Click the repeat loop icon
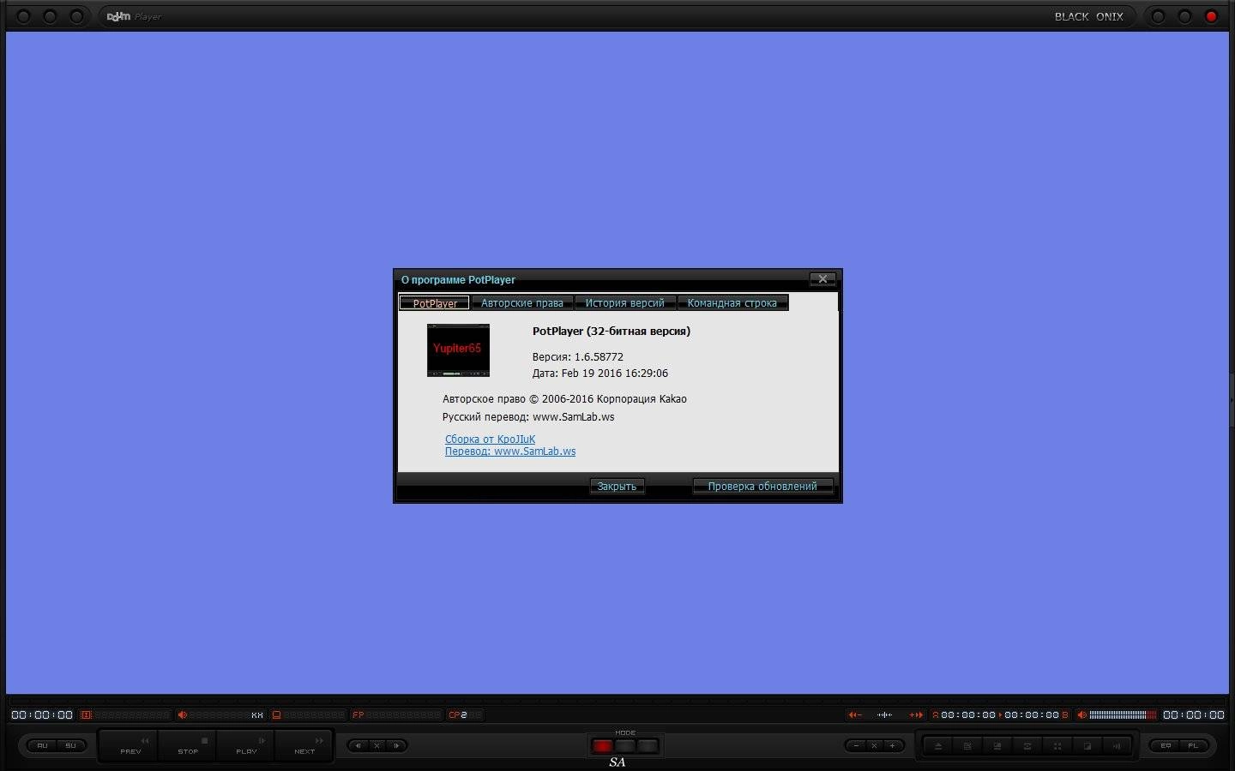This screenshot has height=771, width=1235. pyautogui.click(x=1027, y=746)
